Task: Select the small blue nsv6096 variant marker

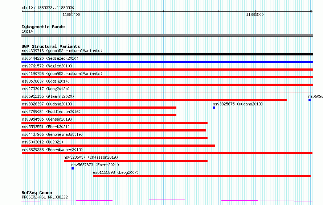Action: pos(310,100)
